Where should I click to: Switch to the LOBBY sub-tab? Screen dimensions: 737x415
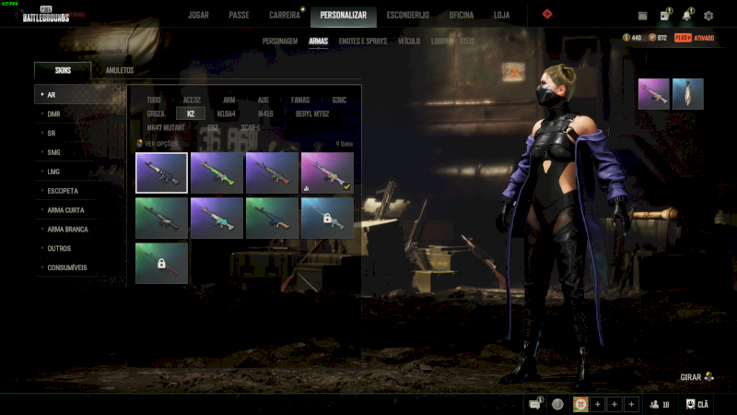tap(439, 41)
